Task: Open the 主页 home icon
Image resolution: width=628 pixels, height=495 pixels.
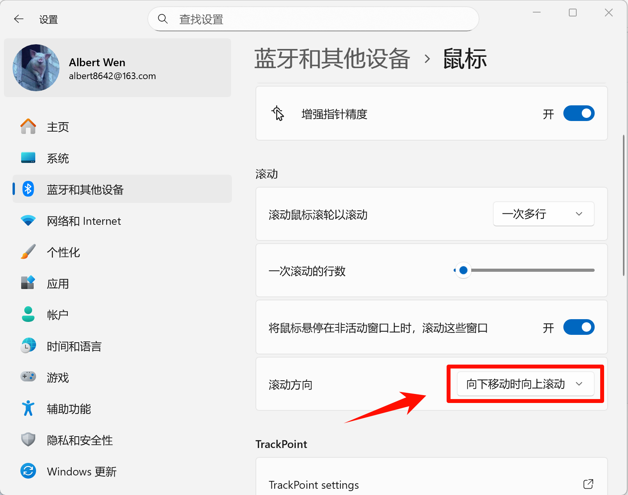Action: click(28, 127)
